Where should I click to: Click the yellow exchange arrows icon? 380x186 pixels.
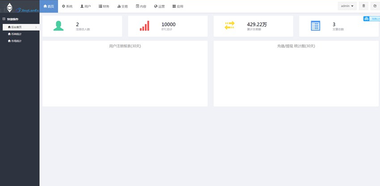229,25
